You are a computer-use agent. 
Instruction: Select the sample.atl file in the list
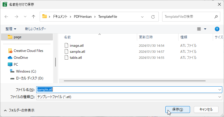tap(77, 52)
